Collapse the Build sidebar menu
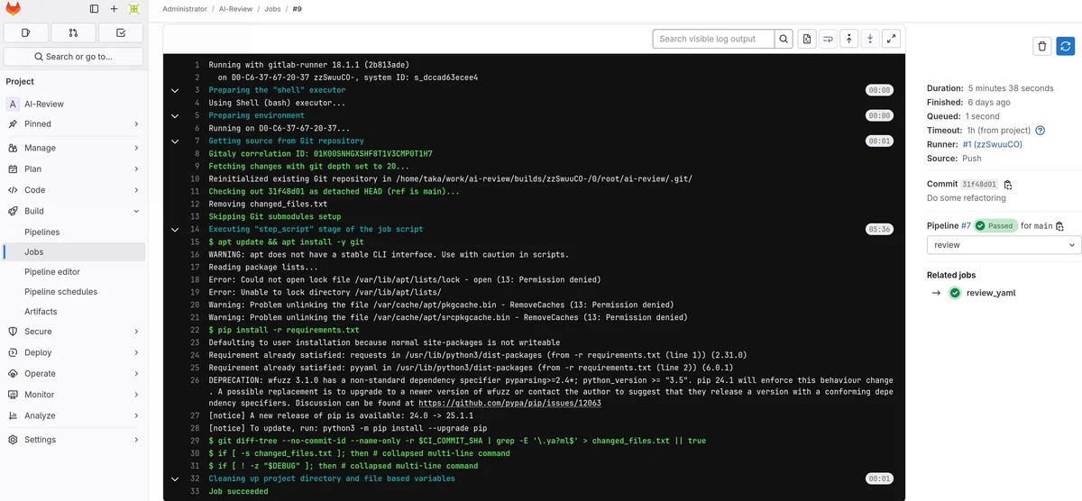The height and width of the screenshot is (501, 1082). [74, 211]
